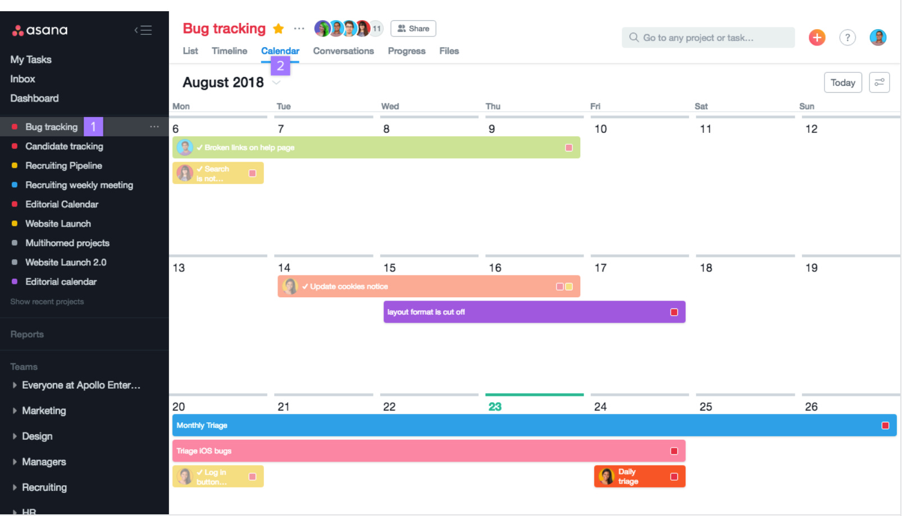Select the Calendar tab
The image size is (902, 516).
(280, 51)
